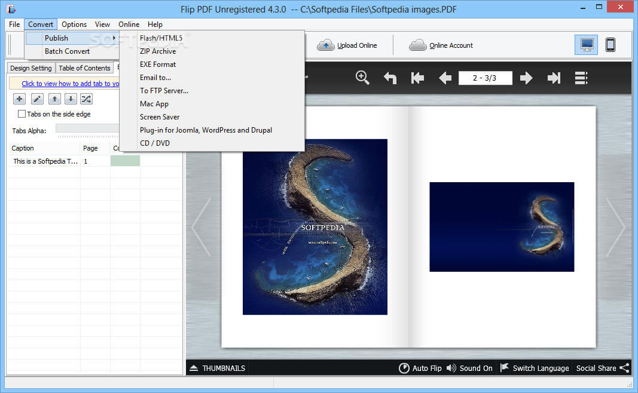Move tab up with arrow icon
This screenshot has width=638, height=393.
point(54,99)
